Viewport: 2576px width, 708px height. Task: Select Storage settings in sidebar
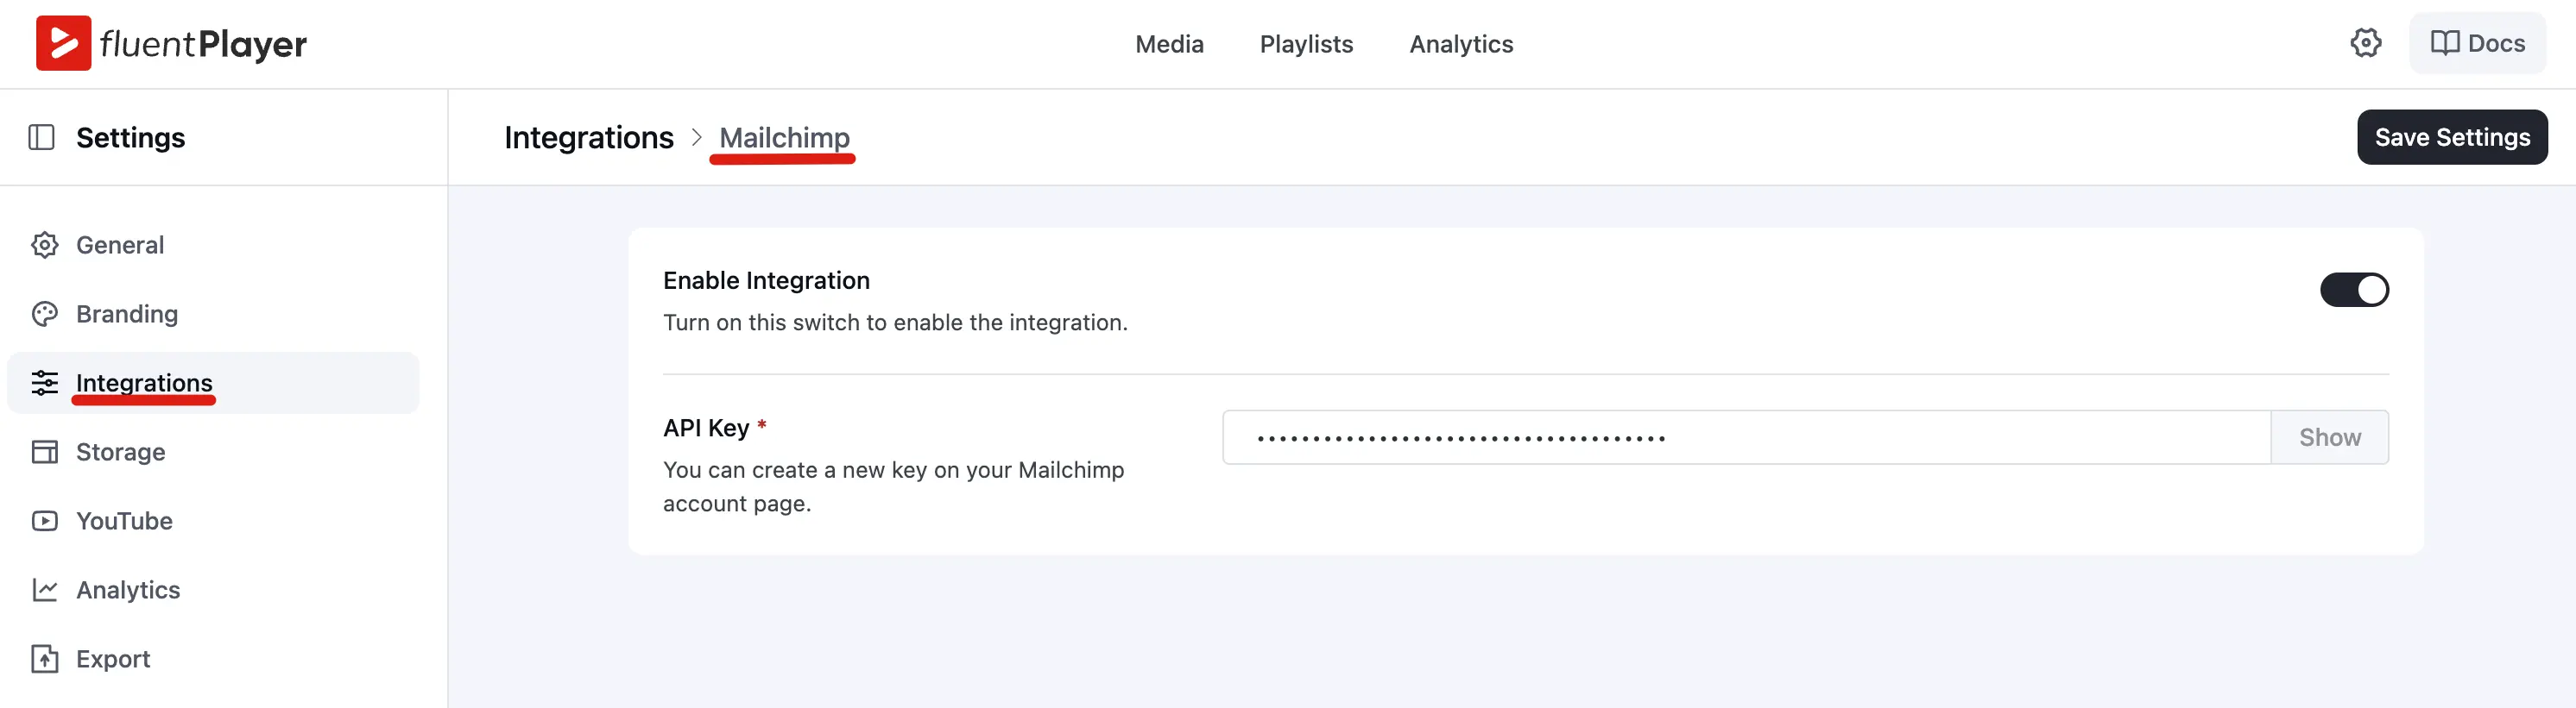[213, 451]
